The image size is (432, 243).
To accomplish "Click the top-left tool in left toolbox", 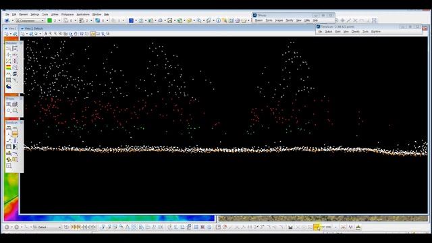I will pyautogui.click(x=9, y=49).
